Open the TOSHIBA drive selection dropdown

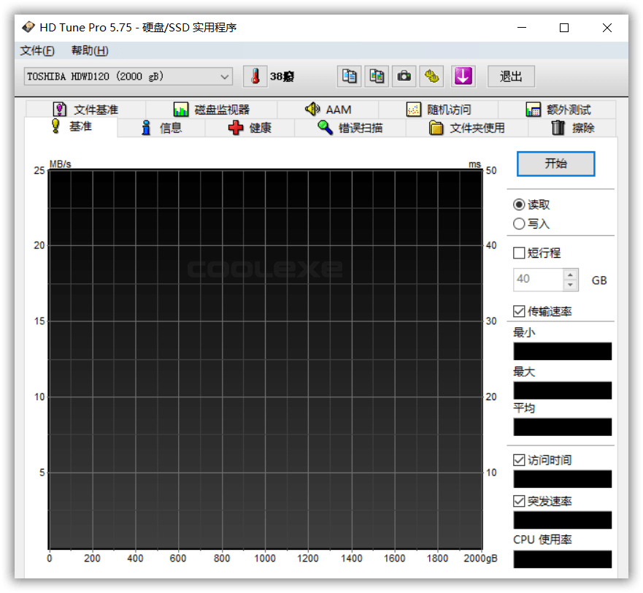tap(224, 76)
